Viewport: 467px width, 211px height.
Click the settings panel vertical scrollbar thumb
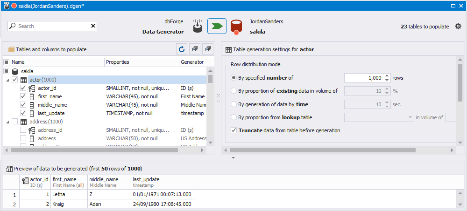[460, 82]
